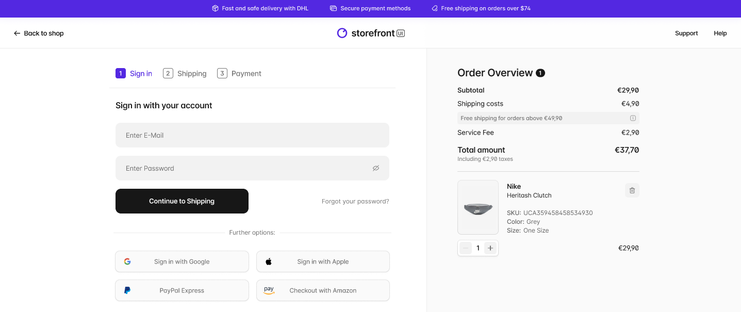741x312 pixels.
Task: Click the Apple logo icon
Action: pos(269,261)
